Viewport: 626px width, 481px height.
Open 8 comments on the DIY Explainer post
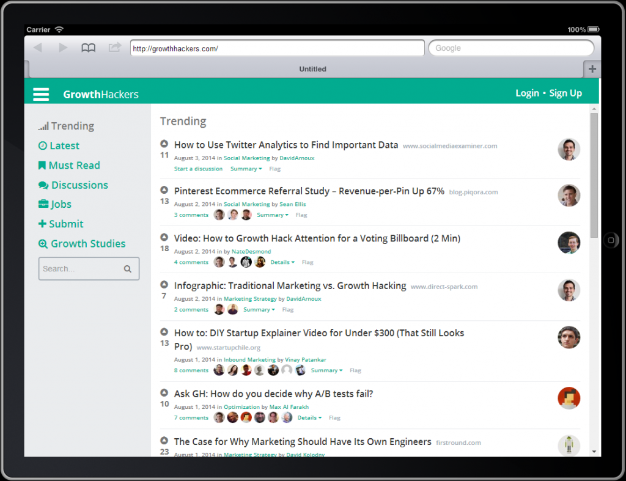coord(191,370)
